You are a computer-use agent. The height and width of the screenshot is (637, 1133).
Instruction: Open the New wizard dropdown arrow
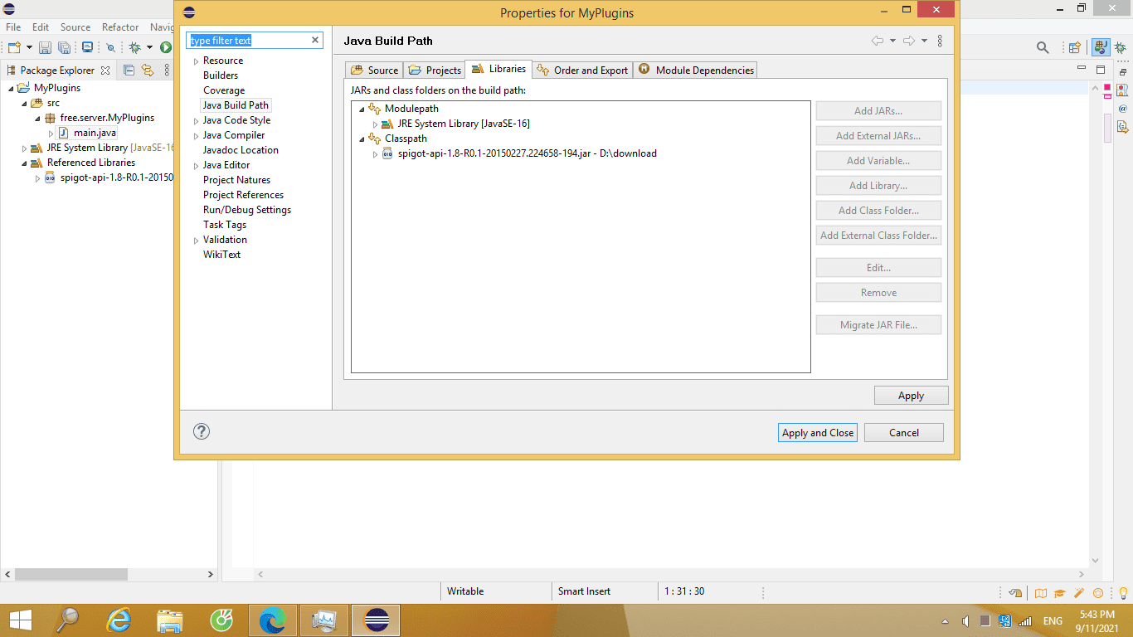coord(29,48)
